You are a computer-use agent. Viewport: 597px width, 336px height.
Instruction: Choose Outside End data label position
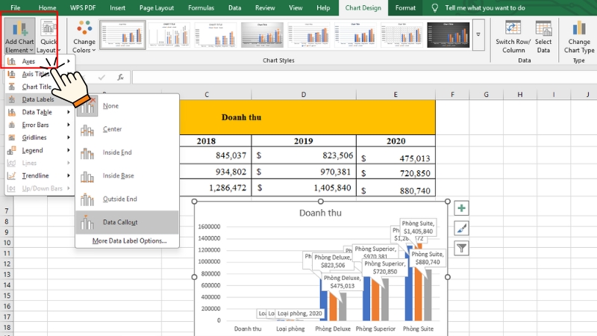127,199
